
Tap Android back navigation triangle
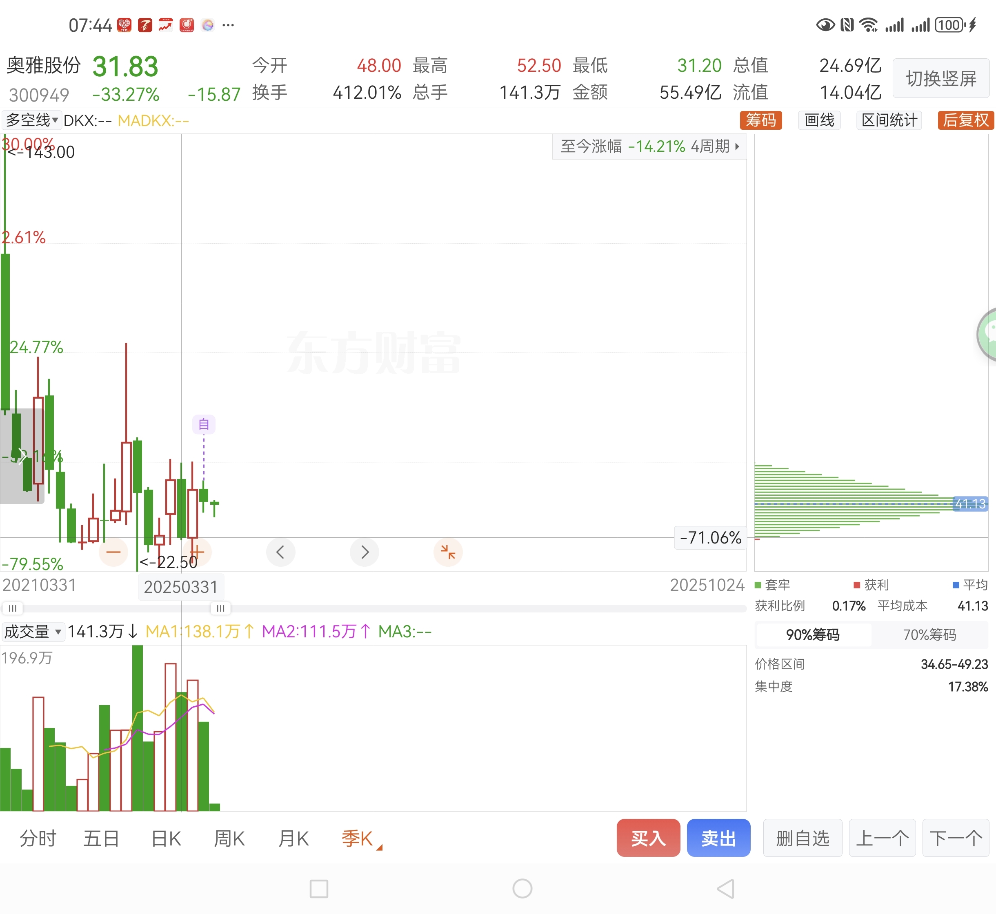click(x=726, y=889)
